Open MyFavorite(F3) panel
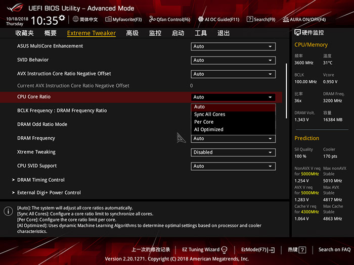This screenshot has height=265, width=354. click(x=123, y=19)
